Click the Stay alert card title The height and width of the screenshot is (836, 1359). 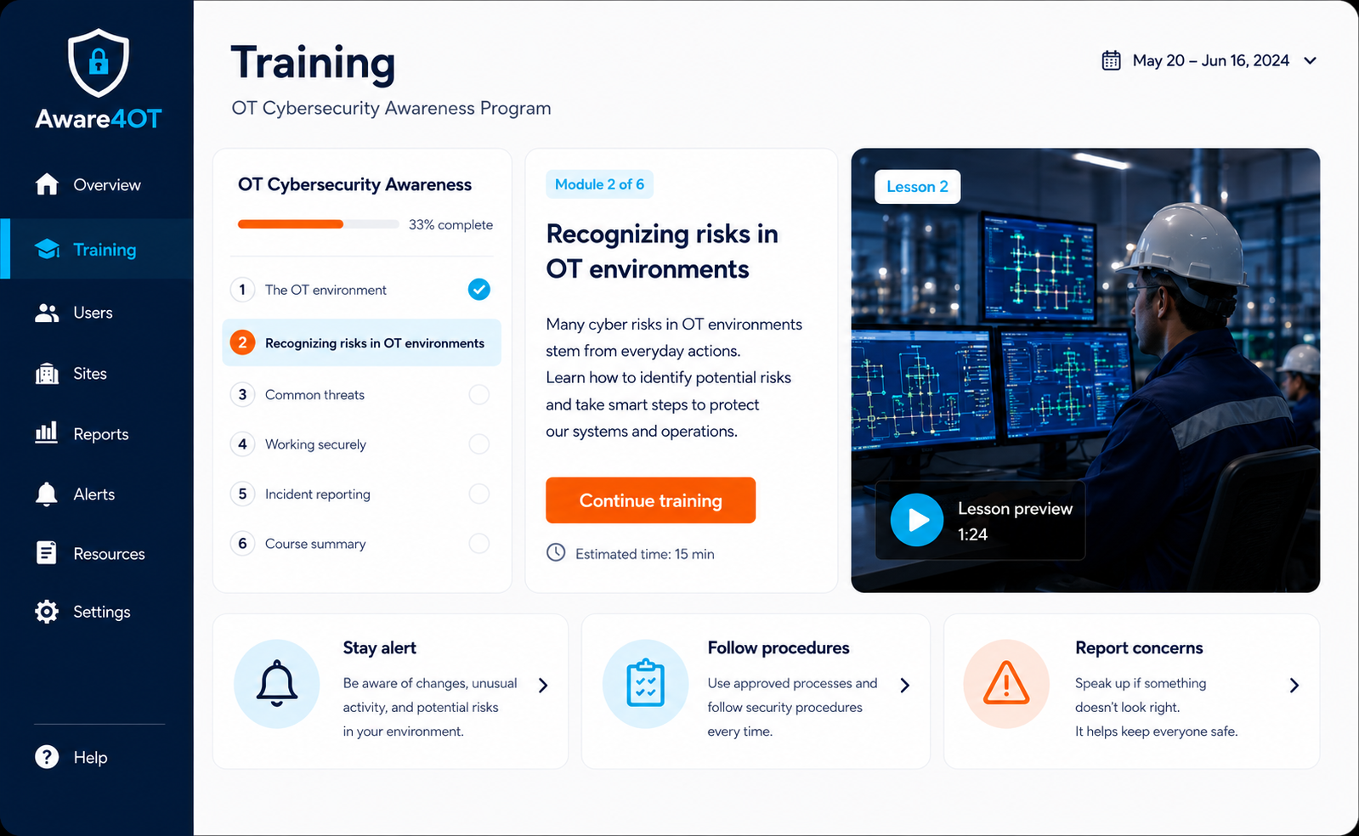[379, 647]
